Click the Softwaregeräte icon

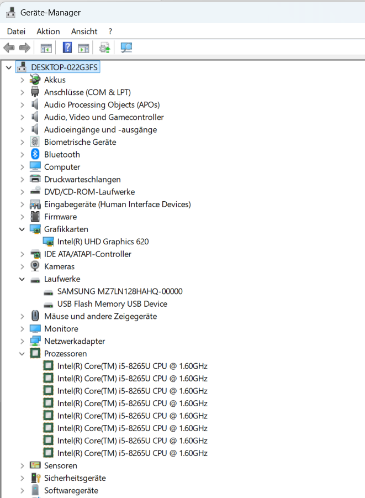[x=35, y=490]
